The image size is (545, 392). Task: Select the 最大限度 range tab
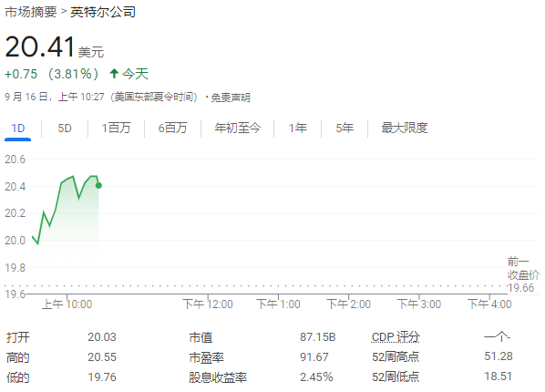[x=405, y=128]
